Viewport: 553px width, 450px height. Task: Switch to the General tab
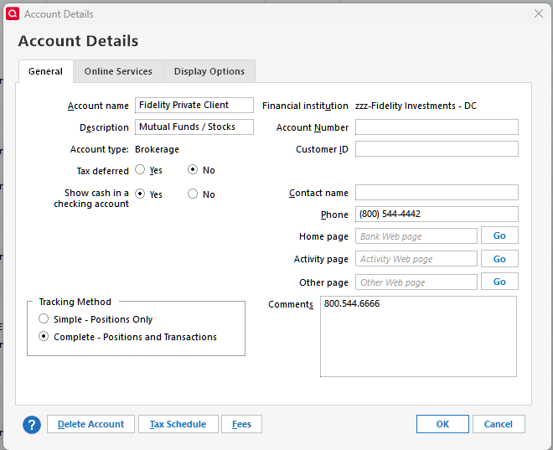(x=45, y=71)
